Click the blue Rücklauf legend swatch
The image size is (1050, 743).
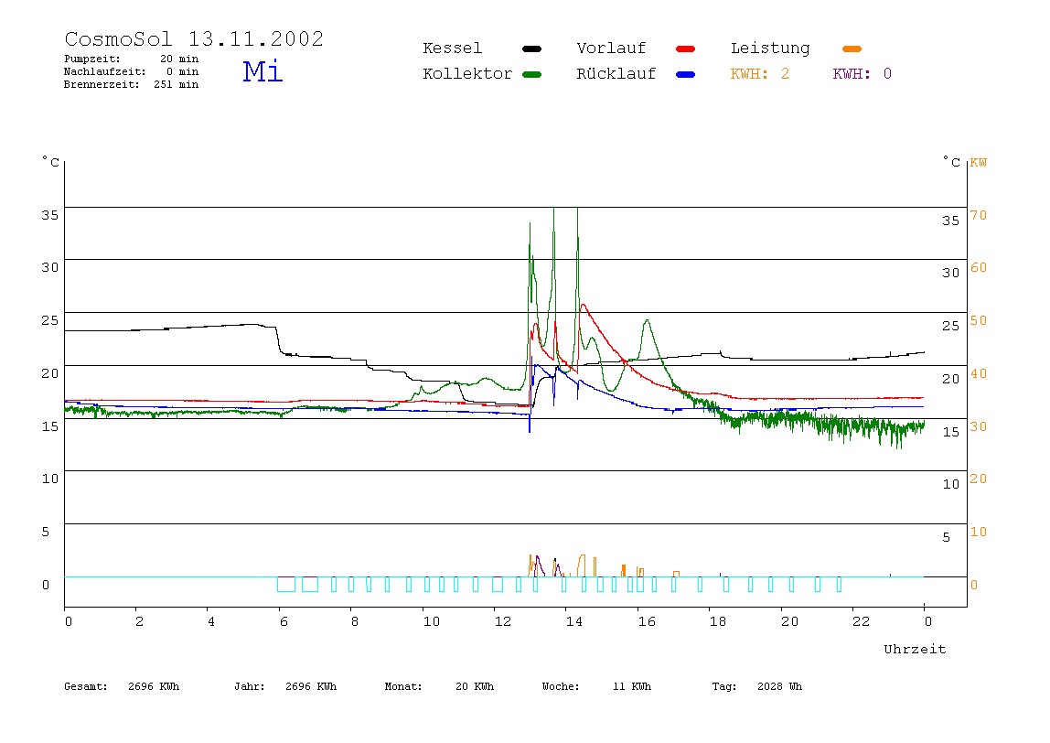tap(686, 74)
